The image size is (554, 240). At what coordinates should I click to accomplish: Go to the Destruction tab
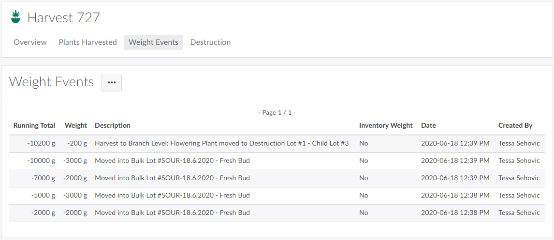[x=210, y=42]
